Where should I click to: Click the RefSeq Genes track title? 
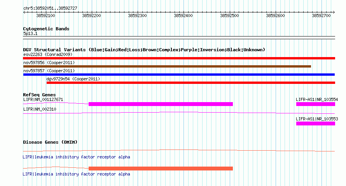(x=39, y=95)
